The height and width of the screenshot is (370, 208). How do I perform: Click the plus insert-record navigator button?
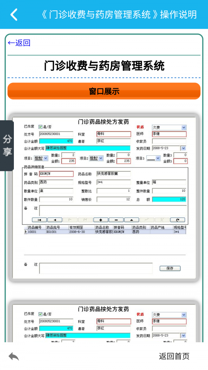point(101,220)
